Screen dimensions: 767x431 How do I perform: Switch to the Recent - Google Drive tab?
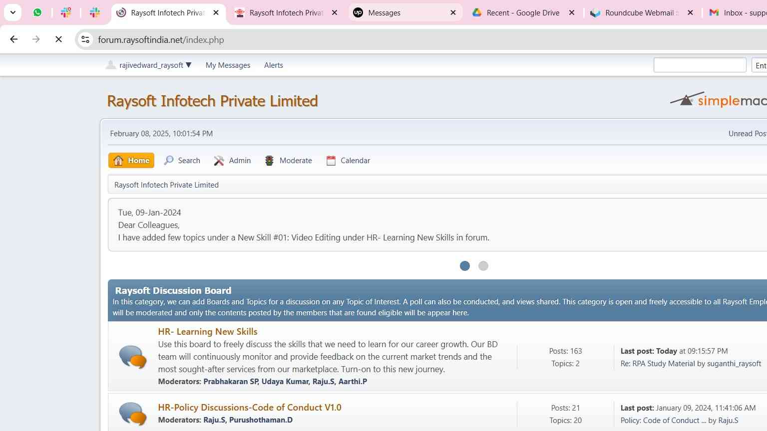coord(523,12)
